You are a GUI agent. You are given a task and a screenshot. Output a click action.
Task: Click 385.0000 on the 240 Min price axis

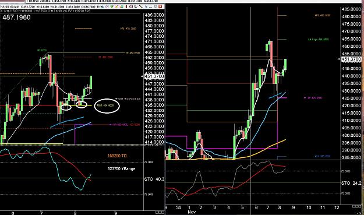pos(351,158)
